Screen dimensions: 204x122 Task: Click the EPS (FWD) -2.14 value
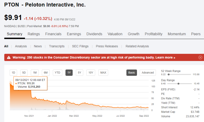pyautogui.click(x=196, y=89)
